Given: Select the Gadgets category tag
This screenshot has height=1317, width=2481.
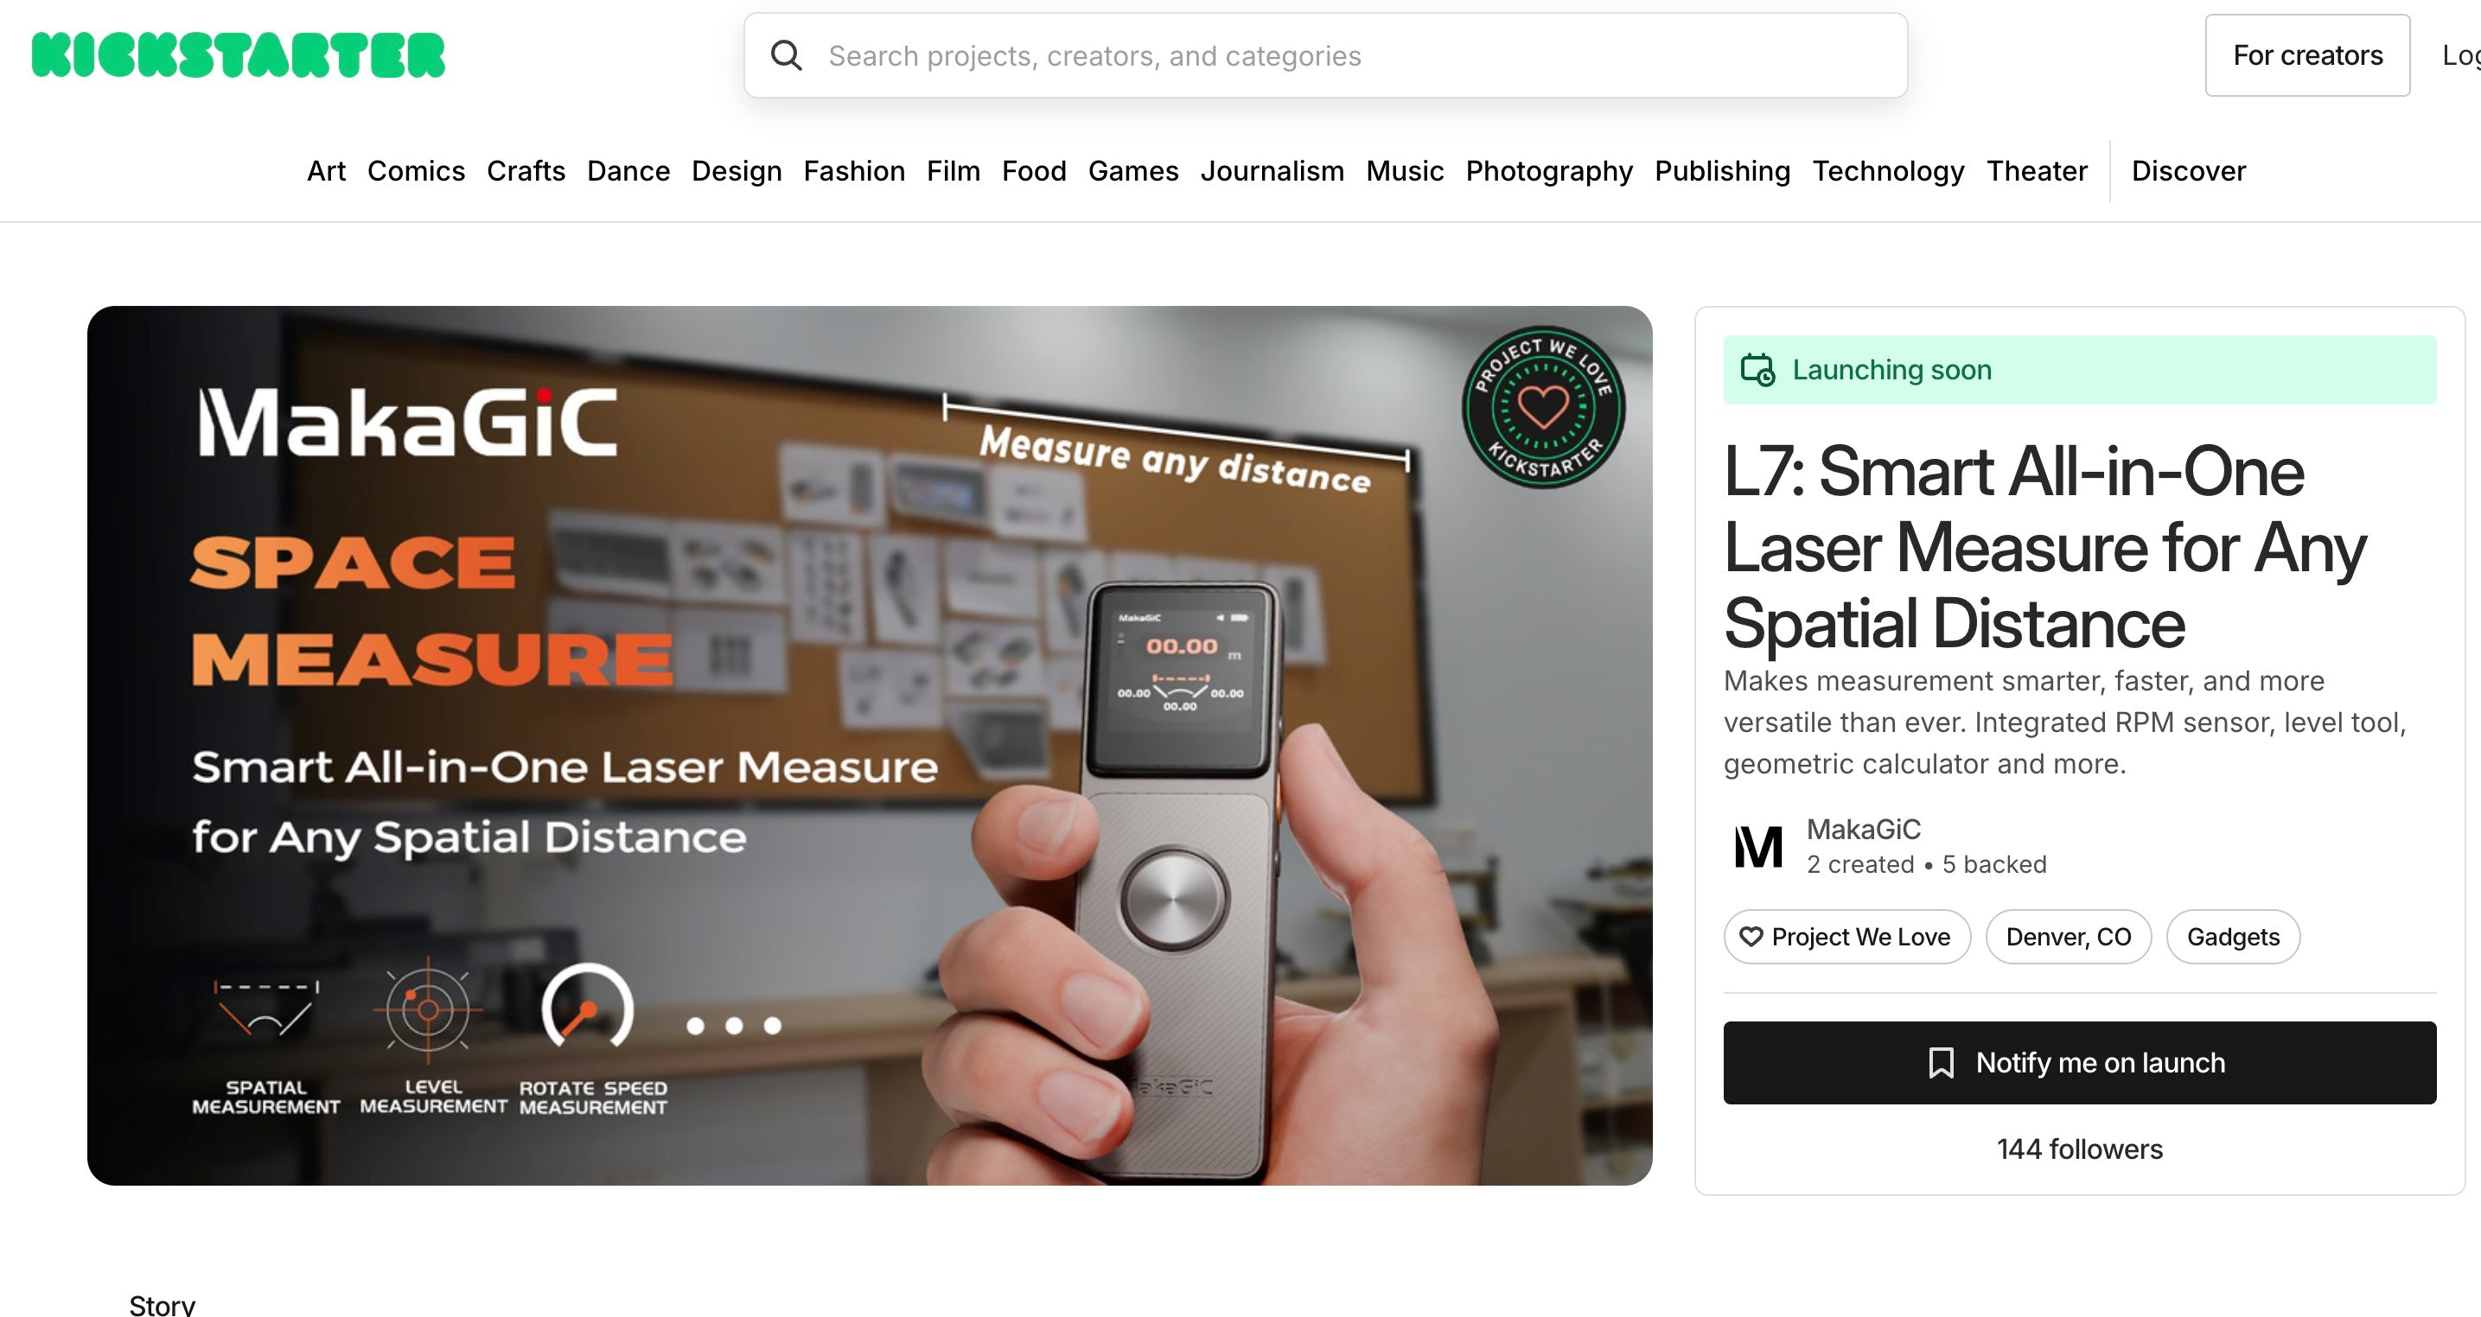Looking at the screenshot, I should click(x=2233, y=937).
